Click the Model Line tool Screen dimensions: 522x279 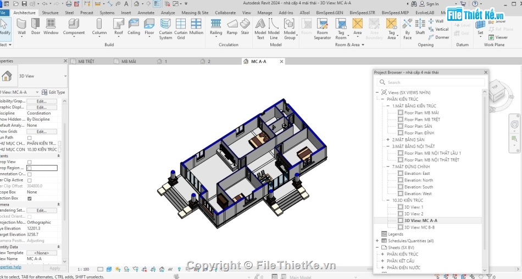pos(274,29)
